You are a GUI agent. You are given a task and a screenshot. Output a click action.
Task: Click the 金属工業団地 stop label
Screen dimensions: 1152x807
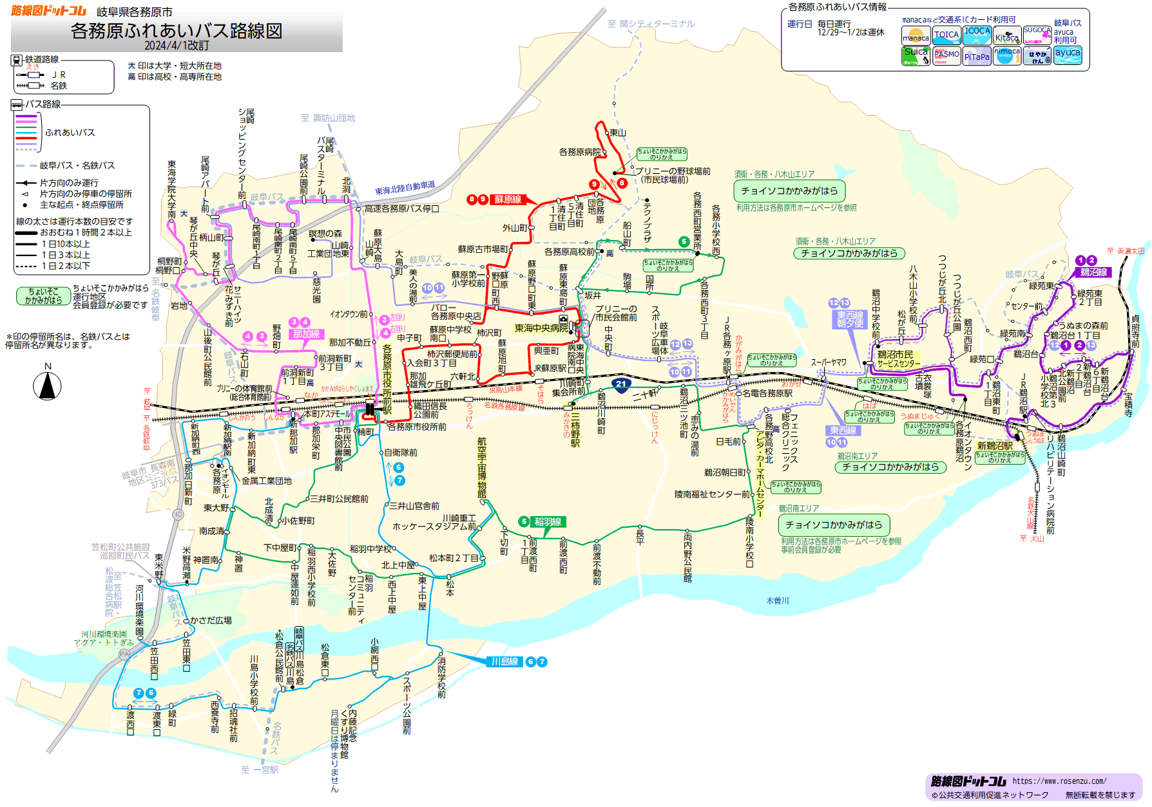tap(267, 481)
